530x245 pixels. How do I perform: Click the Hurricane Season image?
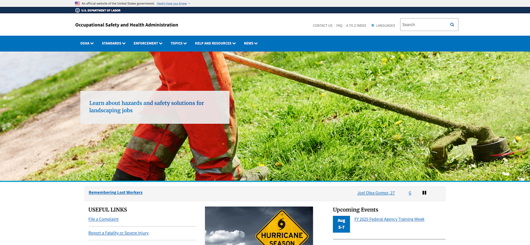[x=259, y=226]
